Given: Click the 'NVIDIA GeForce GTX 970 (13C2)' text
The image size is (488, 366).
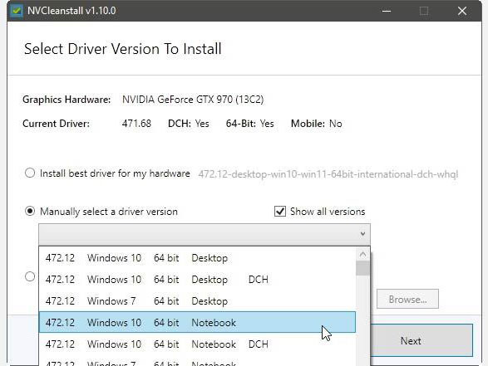Looking at the screenshot, I should (x=193, y=100).
